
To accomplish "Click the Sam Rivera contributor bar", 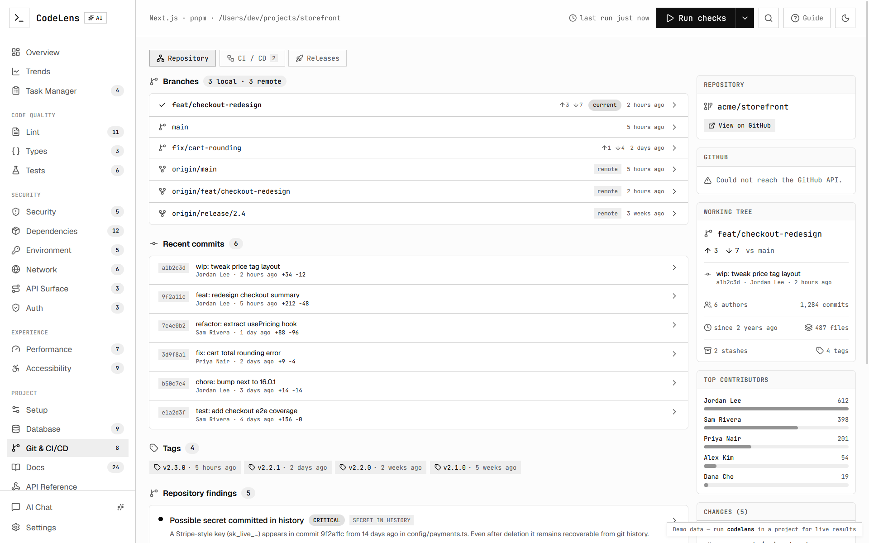I will pos(776,428).
